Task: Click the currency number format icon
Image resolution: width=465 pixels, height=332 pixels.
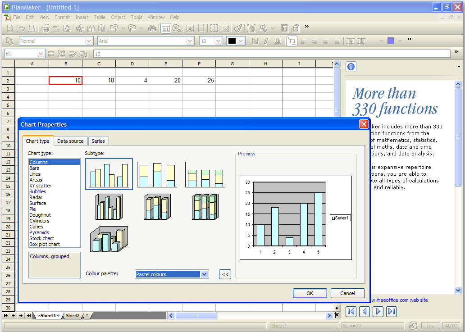Action: 361,41
